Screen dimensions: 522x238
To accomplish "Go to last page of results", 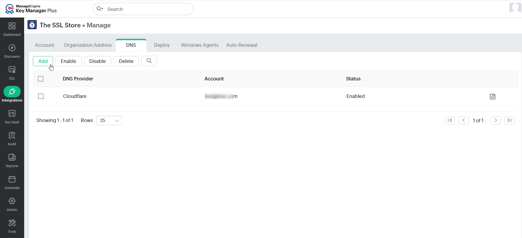I will click(509, 120).
